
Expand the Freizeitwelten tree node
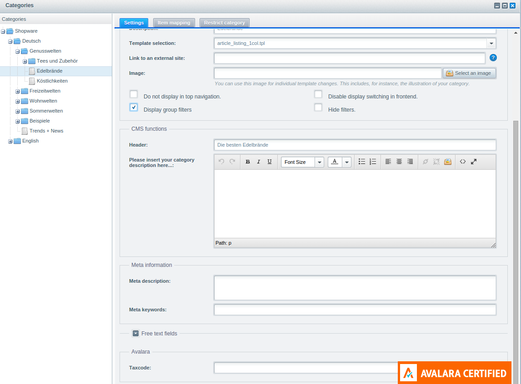[x=18, y=91]
